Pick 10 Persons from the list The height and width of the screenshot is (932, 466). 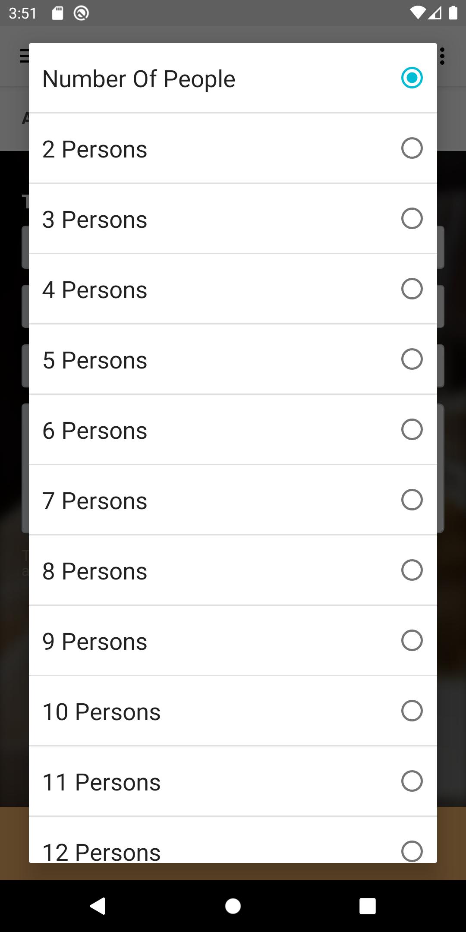coord(233,711)
